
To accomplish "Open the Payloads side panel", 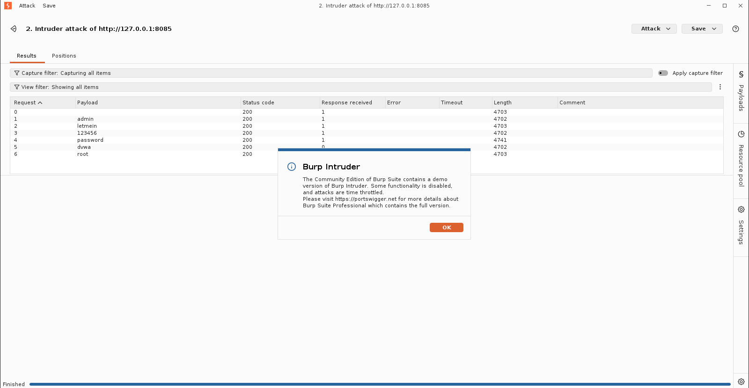I will (741, 91).
